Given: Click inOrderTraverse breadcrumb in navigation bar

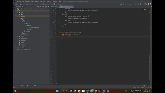Looking at the screenshot, I should pos(59,4).
